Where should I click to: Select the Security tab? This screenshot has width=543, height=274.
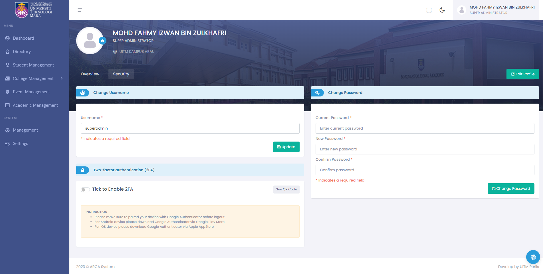(x=121, y=74)
